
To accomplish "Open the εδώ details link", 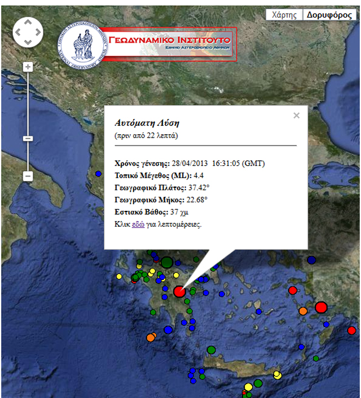I will 138,224.
